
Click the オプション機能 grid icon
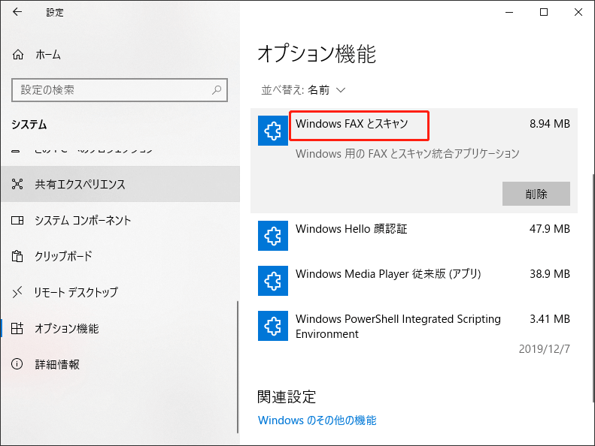point(17,328)
